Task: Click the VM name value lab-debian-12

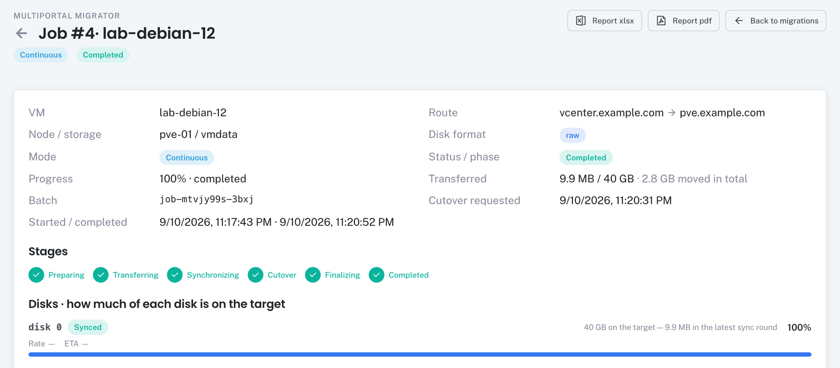Action: [193, 113]
